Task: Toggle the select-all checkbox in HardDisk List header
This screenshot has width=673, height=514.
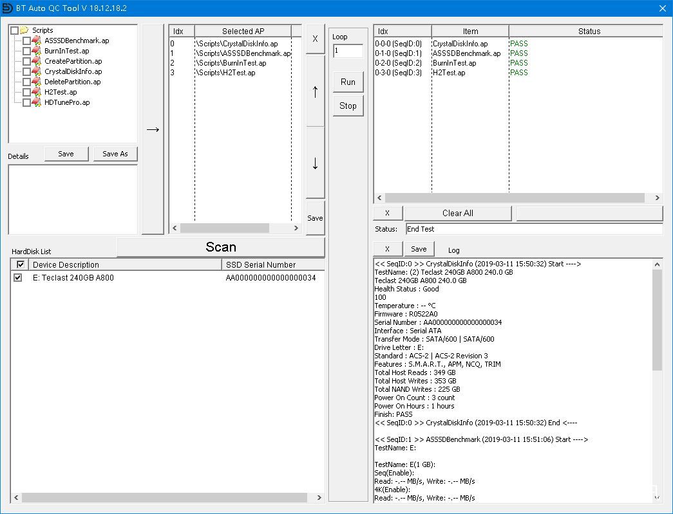Action: [21, 264]
